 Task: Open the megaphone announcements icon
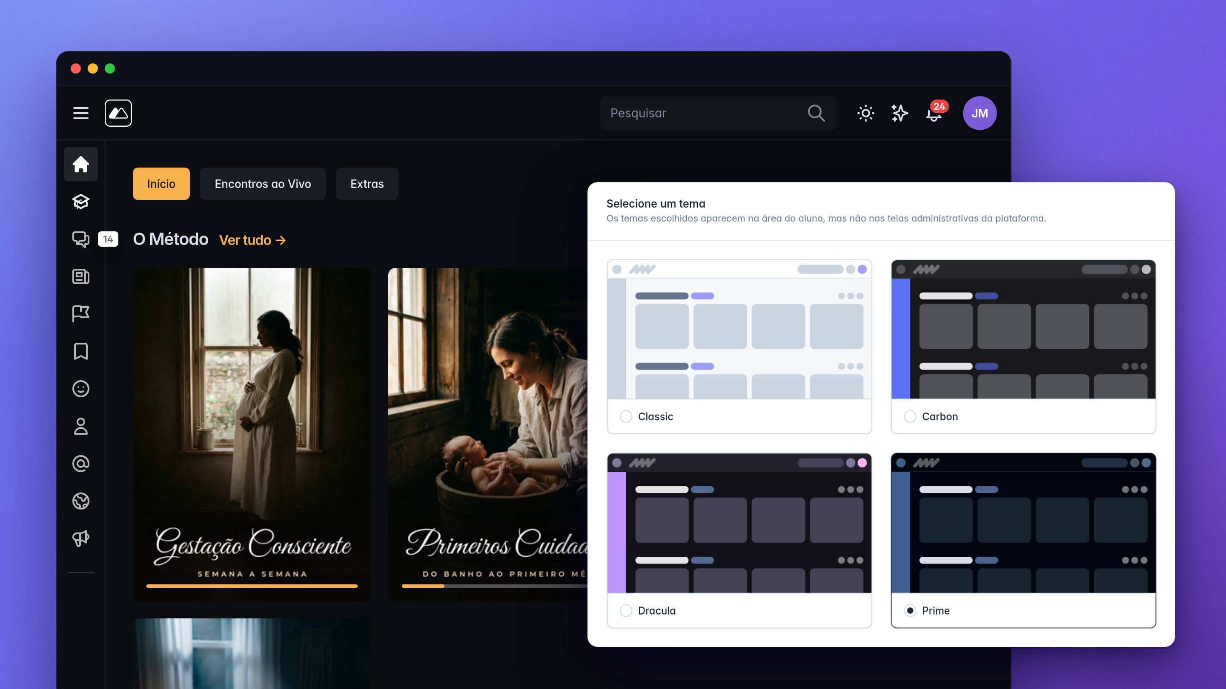[81, 538]
